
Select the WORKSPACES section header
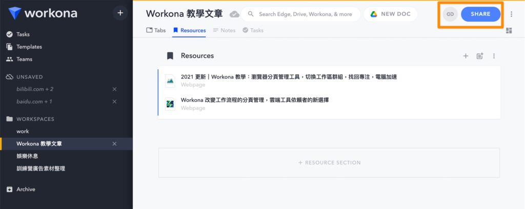(35, 119)
